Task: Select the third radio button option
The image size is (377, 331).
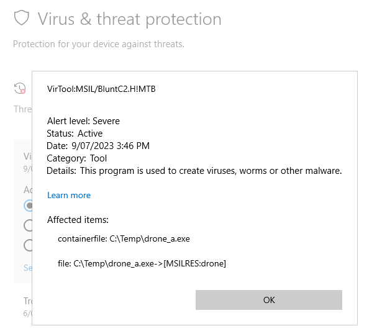Action: point(28,245)
